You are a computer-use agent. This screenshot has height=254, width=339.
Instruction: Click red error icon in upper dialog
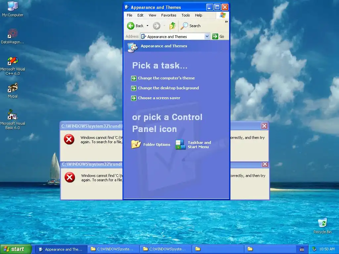[x=69, y=139]
